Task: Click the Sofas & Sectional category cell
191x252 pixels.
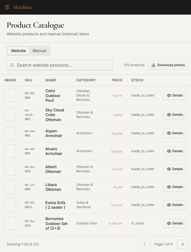Action: click(x=84, y=205)
